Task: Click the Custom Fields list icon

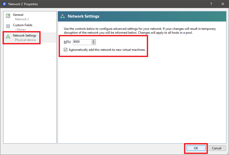Action: pyautogui.click(x=8, y=26)
